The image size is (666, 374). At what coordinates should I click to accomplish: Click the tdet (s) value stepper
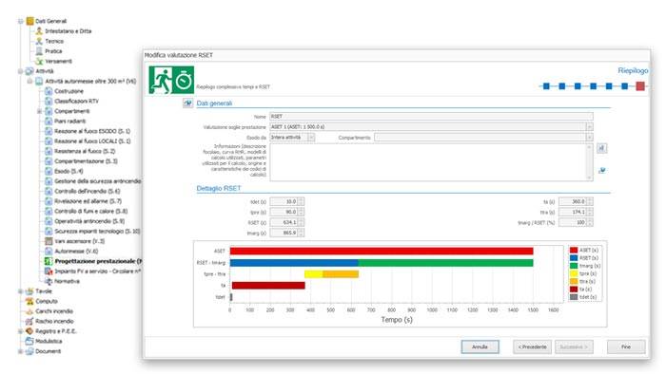(x=301, y=201)
